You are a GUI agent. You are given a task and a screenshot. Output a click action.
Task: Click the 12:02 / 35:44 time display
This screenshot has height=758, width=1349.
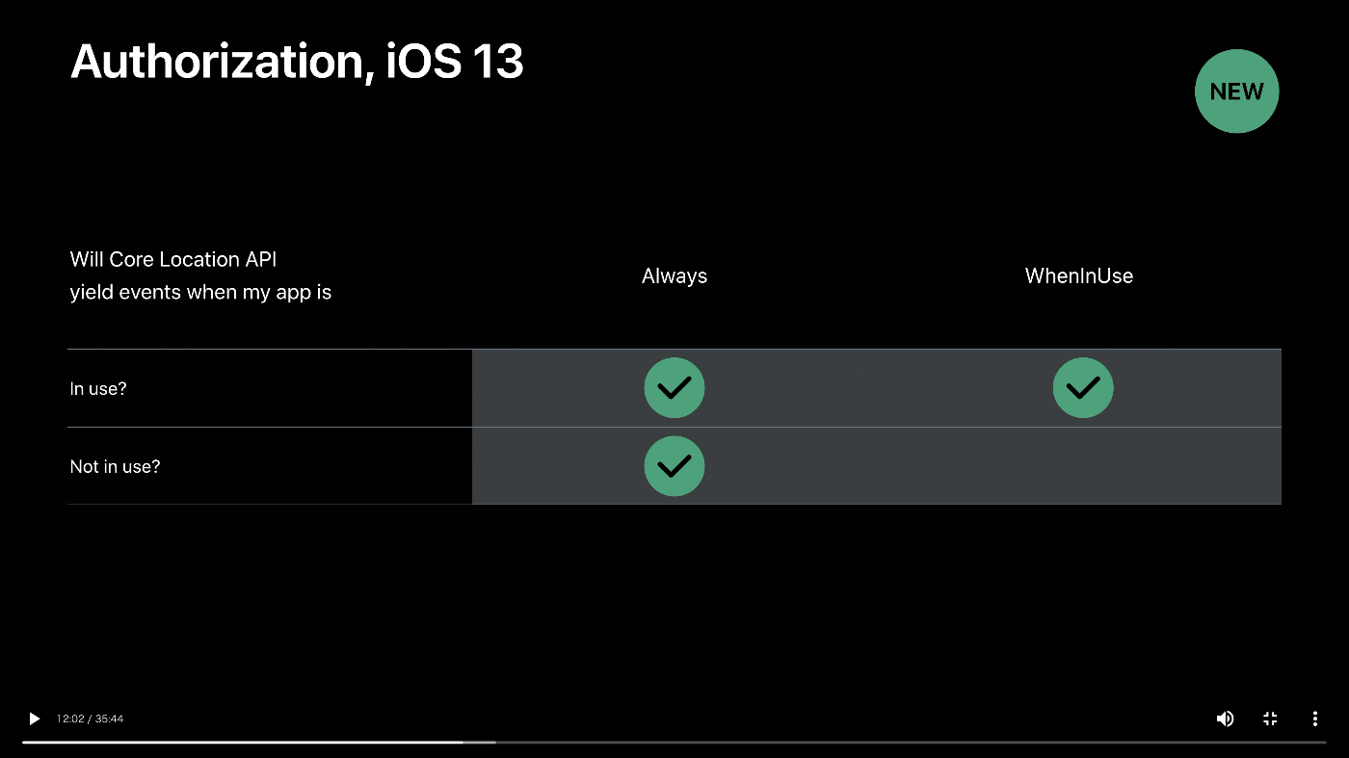click(90, 719)
